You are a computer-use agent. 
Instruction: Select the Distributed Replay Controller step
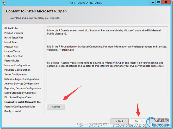coord(20,93)
